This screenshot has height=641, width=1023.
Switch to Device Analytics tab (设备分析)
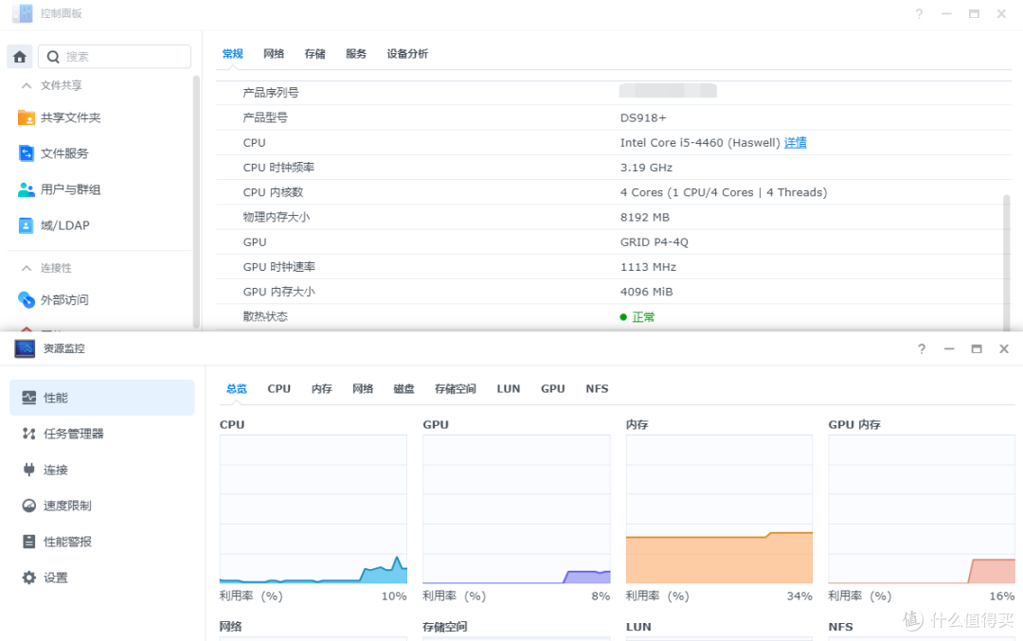pyautogui.click(x=407, y=53)
